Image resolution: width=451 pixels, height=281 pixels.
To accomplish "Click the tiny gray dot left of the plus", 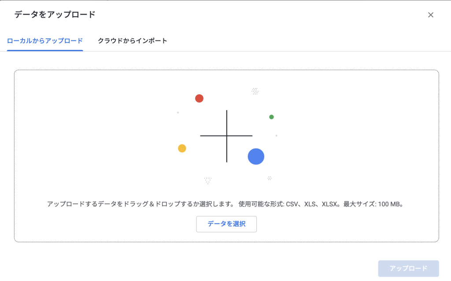I will point(178,113).
